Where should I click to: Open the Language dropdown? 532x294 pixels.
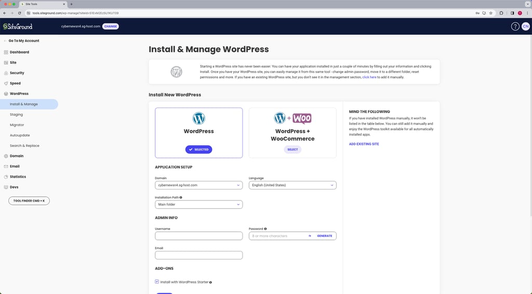click(x=292, y=185)
